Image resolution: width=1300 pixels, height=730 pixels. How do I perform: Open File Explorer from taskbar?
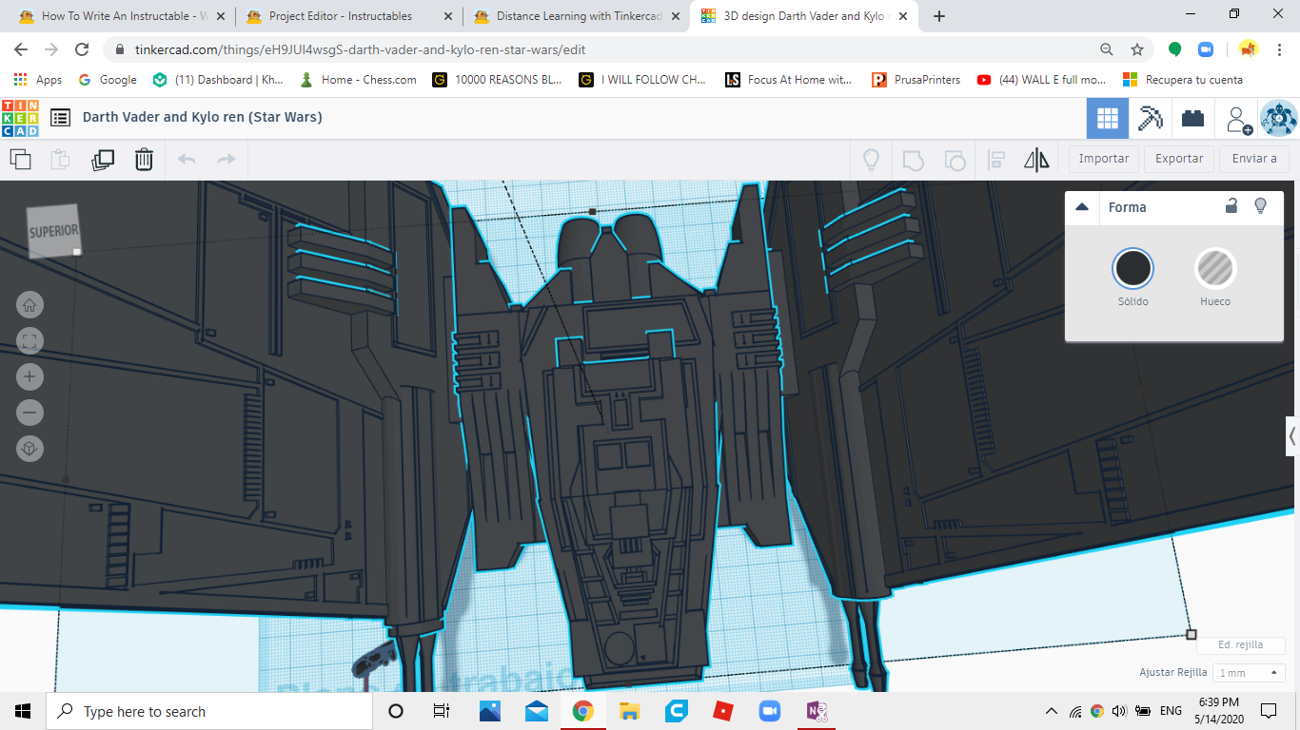tap(629, 711)
